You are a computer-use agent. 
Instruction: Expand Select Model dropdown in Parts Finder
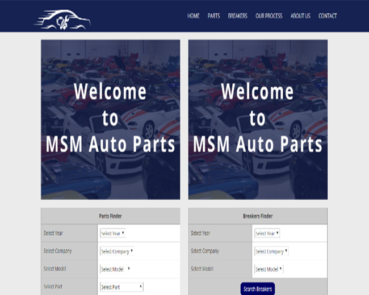pos(116,269)
